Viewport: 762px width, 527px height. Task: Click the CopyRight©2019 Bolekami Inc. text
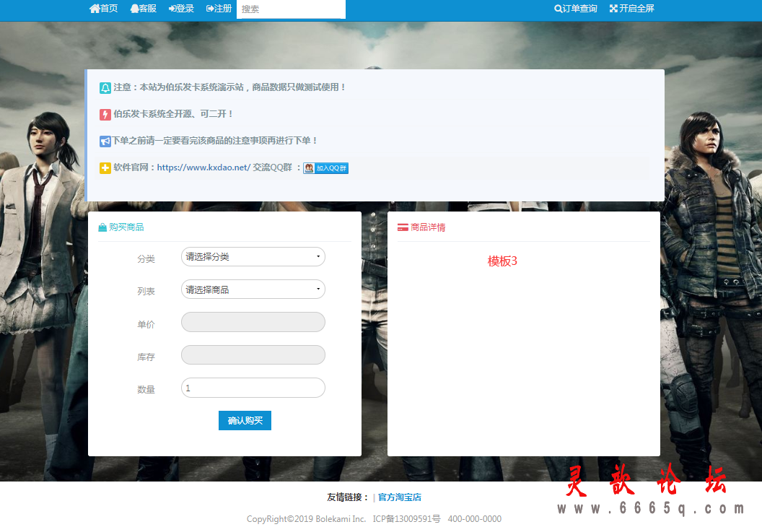pos(306,519)
